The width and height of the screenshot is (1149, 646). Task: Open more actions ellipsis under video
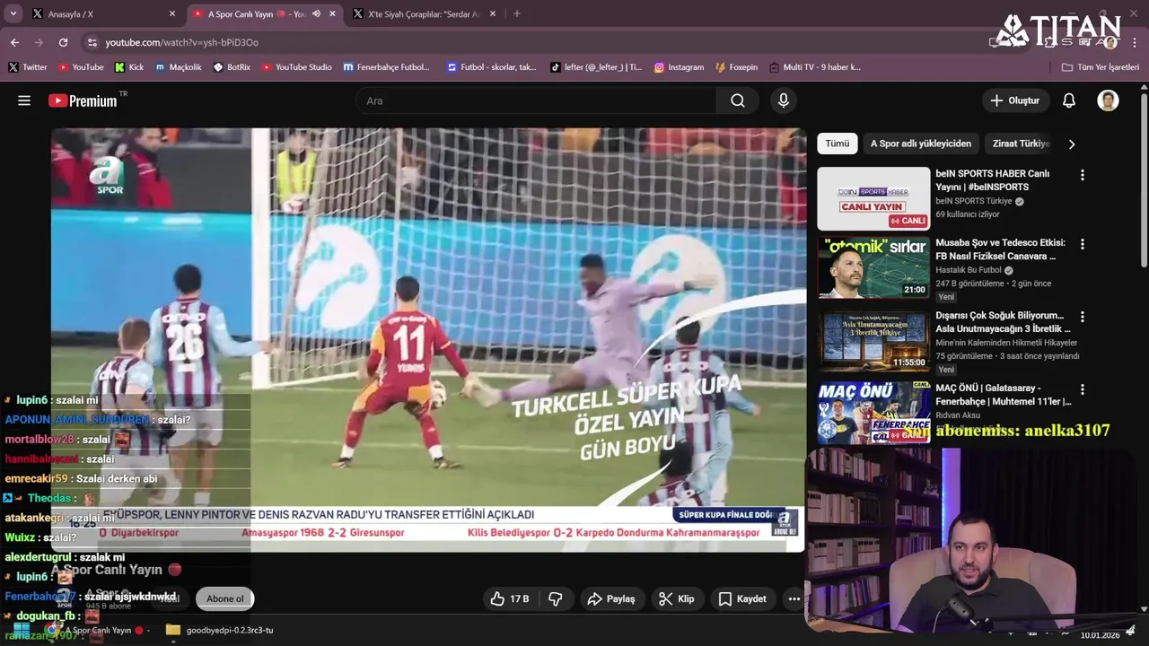[x=794, y=598]
